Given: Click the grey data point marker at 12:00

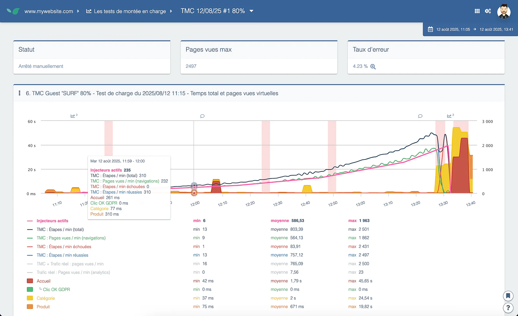Looking at the screenshot, I should [x=194, y=186].
